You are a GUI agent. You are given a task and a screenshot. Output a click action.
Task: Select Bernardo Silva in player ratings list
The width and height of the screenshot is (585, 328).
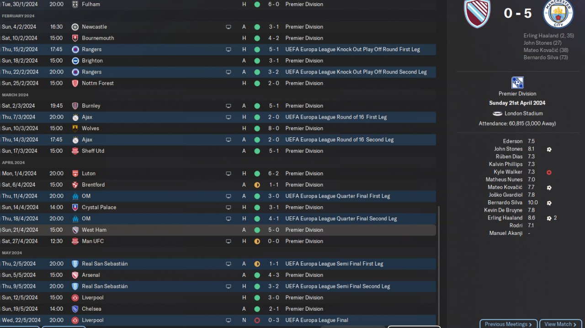pos(505,203)
